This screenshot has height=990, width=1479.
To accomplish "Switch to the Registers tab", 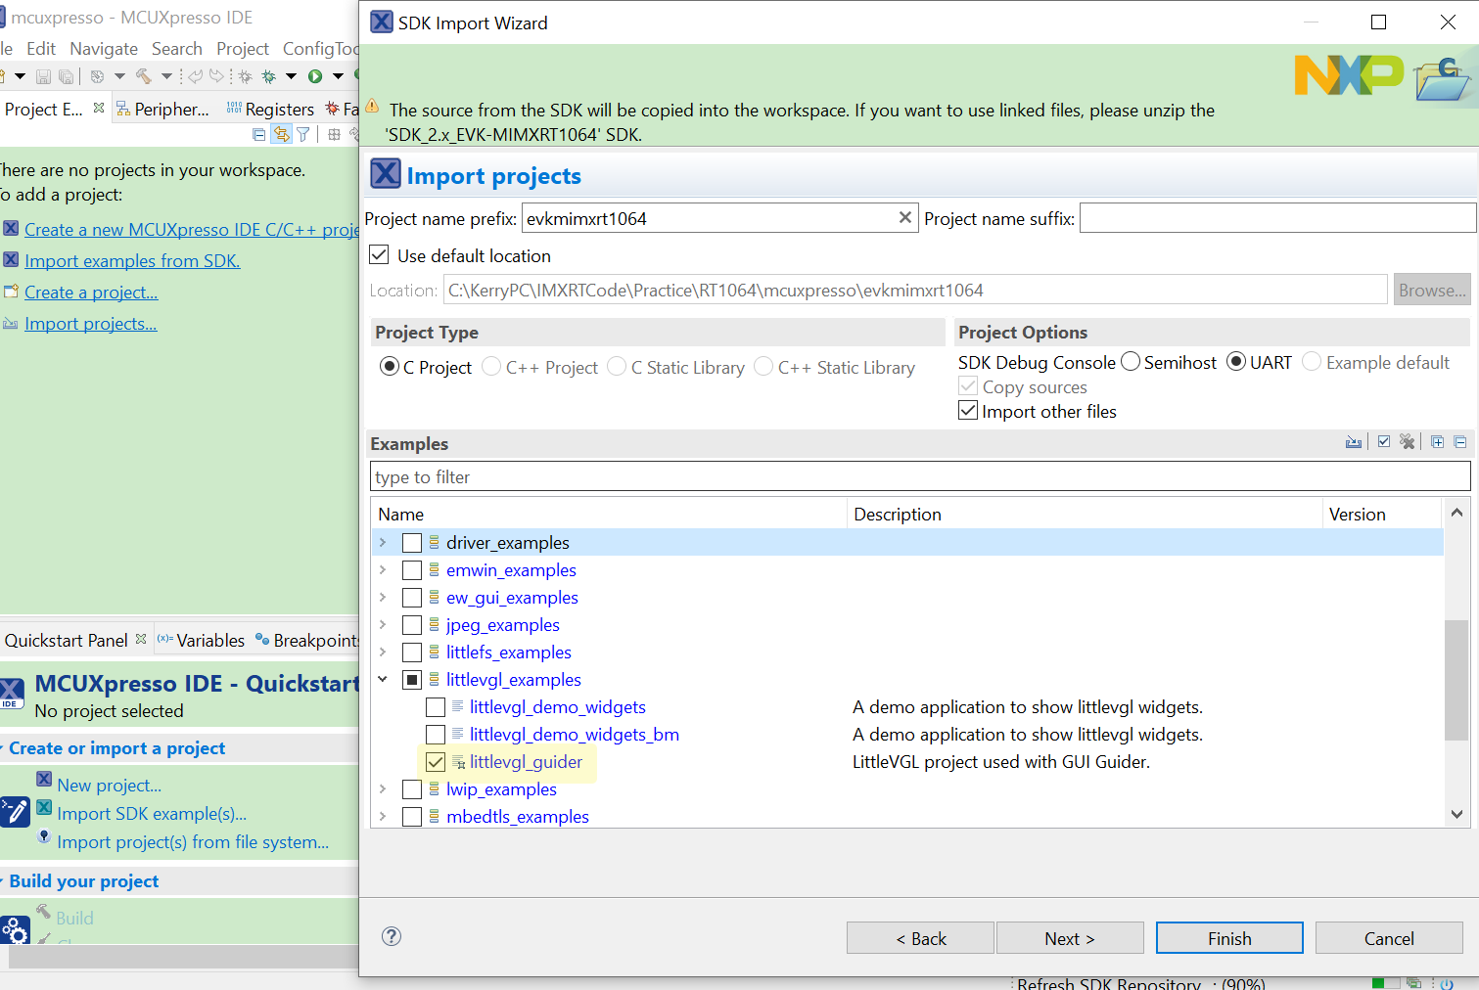I will tap(279, 109).
